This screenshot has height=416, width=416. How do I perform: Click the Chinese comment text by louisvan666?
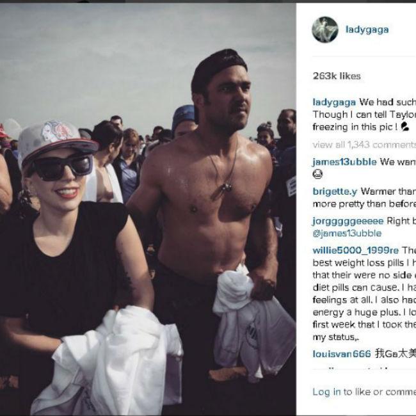click(x=396, y=354)
